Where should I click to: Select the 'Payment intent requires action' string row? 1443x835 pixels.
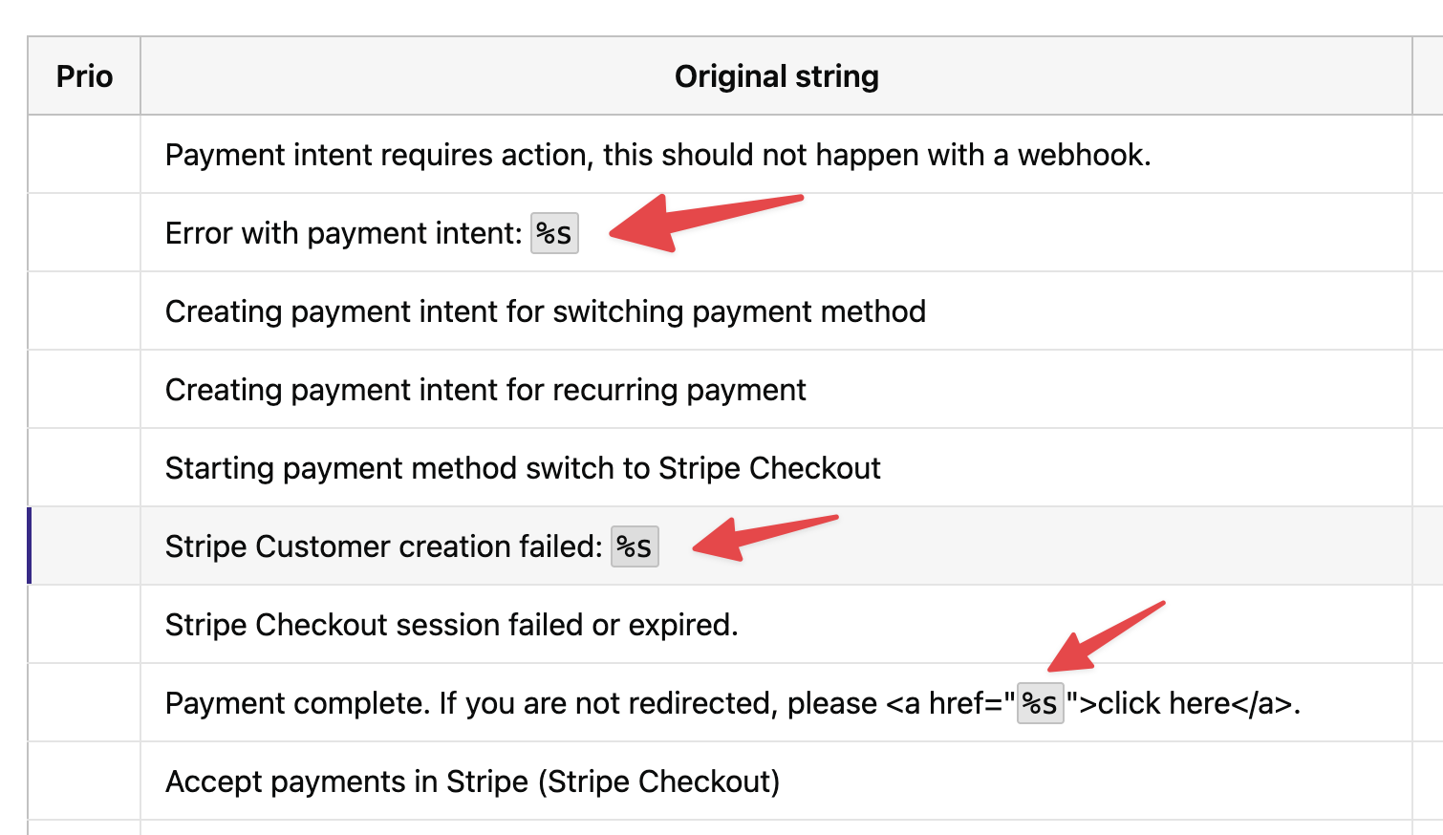[x=657, y=155]
